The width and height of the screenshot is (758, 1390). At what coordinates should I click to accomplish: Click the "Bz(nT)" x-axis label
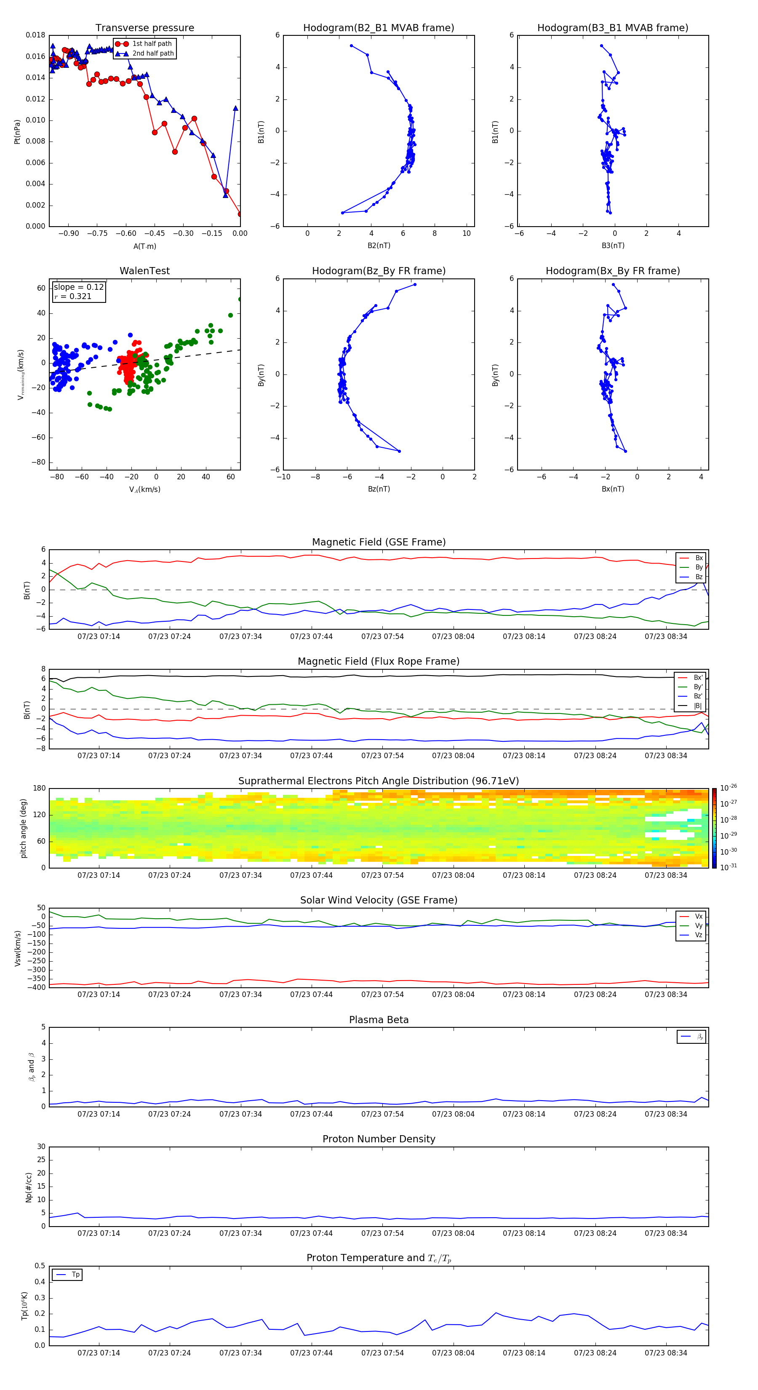pyautogui.click(x=379, y=489)
